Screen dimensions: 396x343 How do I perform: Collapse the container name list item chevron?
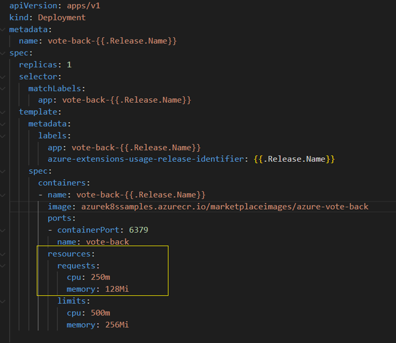[3, 195]
